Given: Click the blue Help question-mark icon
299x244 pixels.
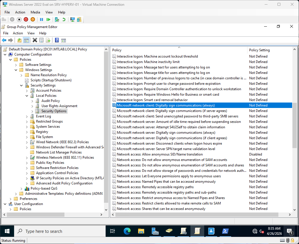Looking at the screenshot, I should tap(57, 40).
